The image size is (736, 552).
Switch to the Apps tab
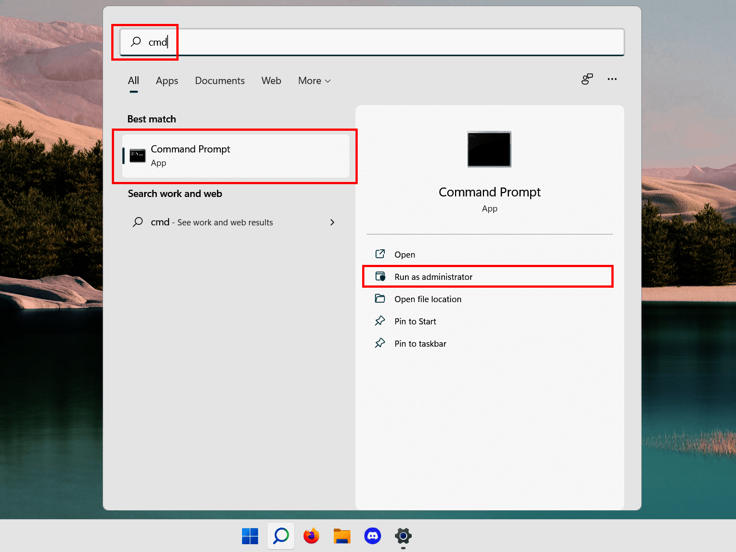click(x=166, y=81)
